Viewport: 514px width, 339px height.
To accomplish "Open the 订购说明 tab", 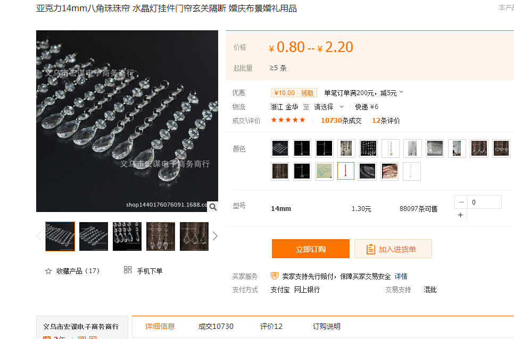I will [326, 326].
